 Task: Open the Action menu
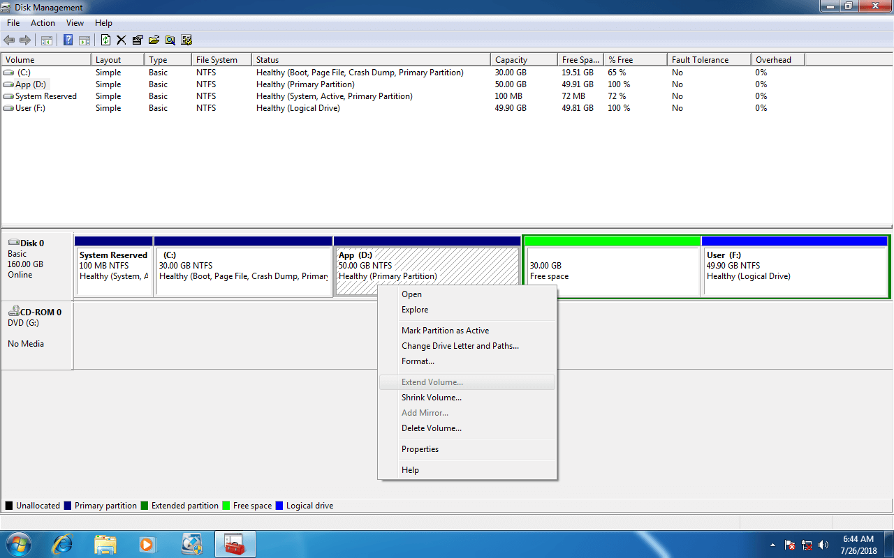(x=43, y=23)
